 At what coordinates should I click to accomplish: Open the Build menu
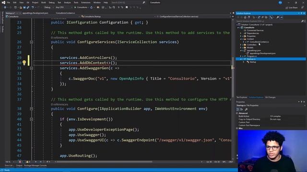(44, 2)
